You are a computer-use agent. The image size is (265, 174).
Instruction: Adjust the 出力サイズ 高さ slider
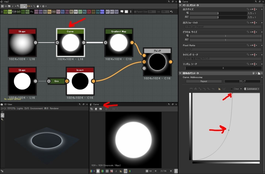click(218, 17)
